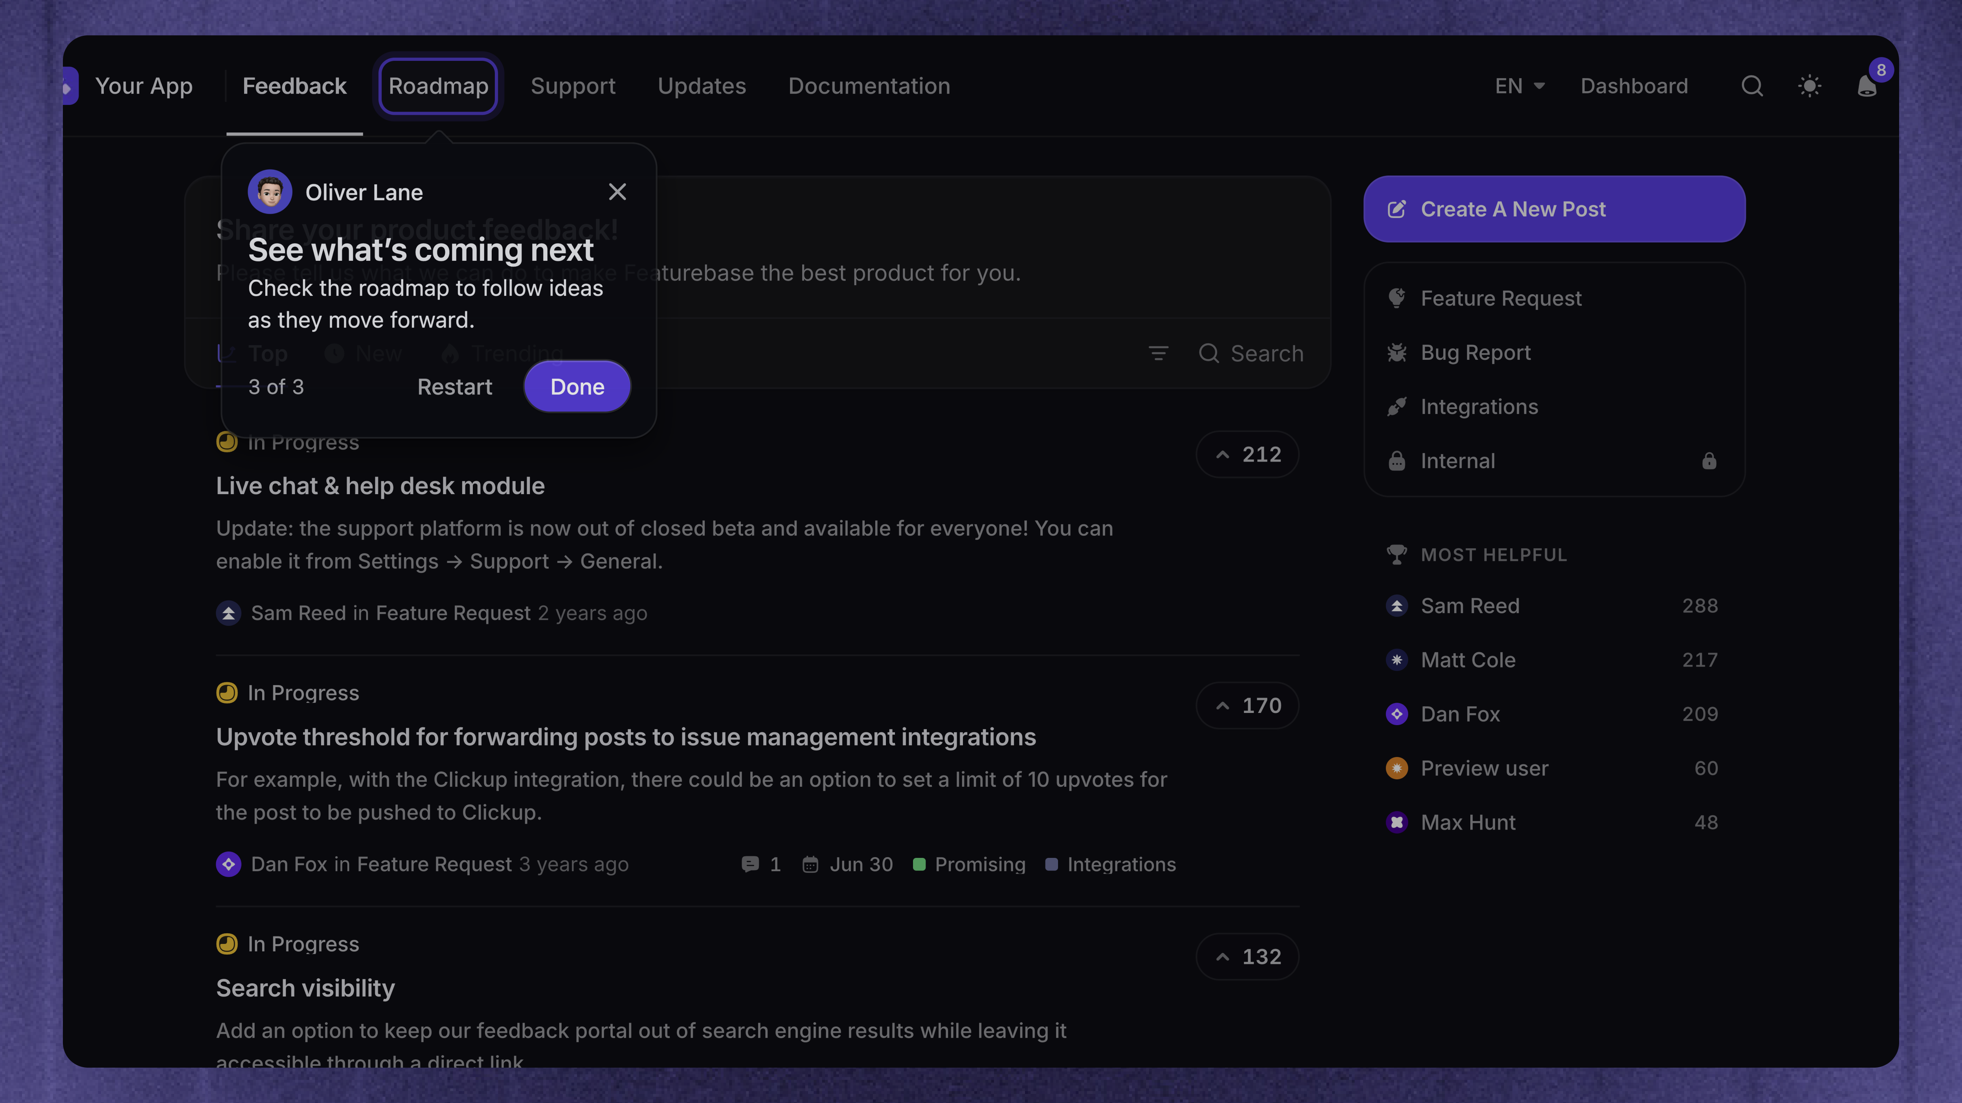Viewport: 1962px width, 1103px height.
Task: Open the Search visibility post title
Action: click(x=305, y=988)
